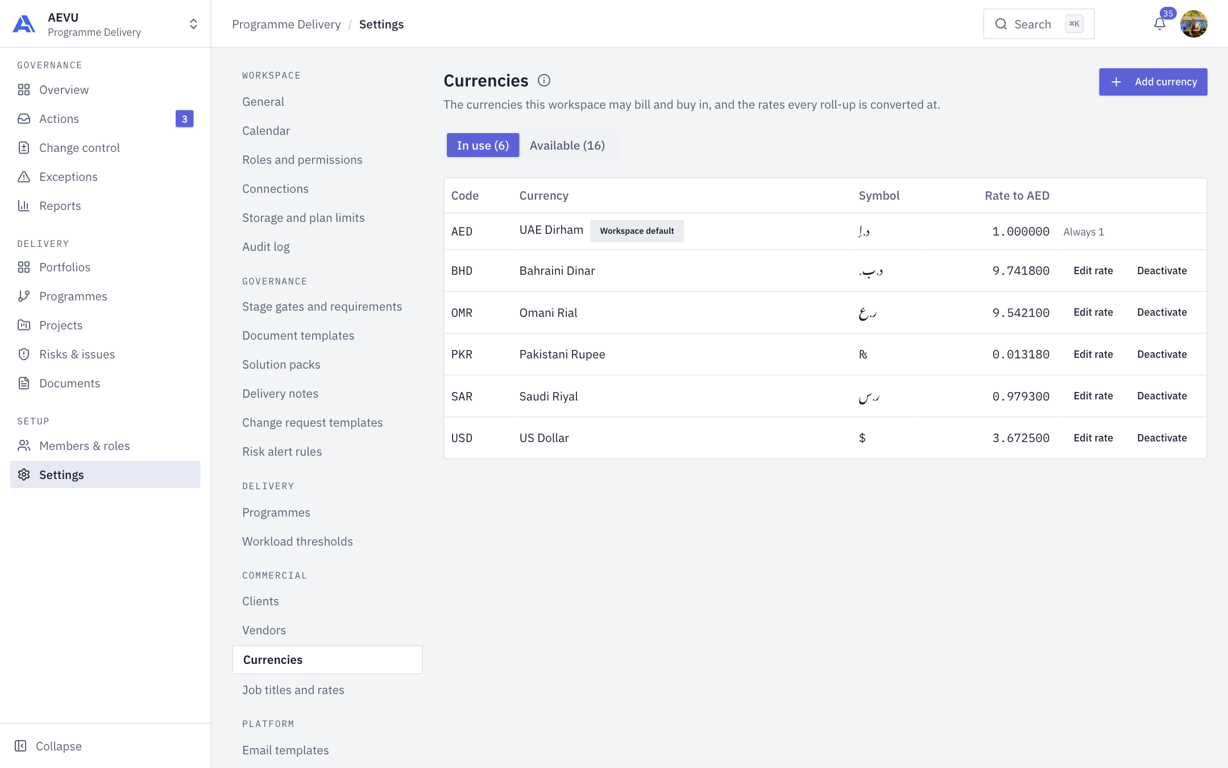The height and width of the screenshot is (768, 1228).
Task: Deactivate the Saudi Riyal currency
Action: point(1162,396)
